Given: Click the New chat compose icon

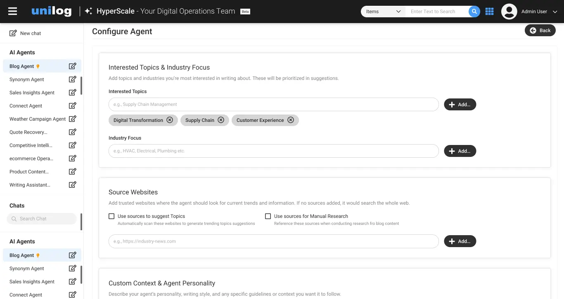Looking at the screenshot, I should (13, 33).
